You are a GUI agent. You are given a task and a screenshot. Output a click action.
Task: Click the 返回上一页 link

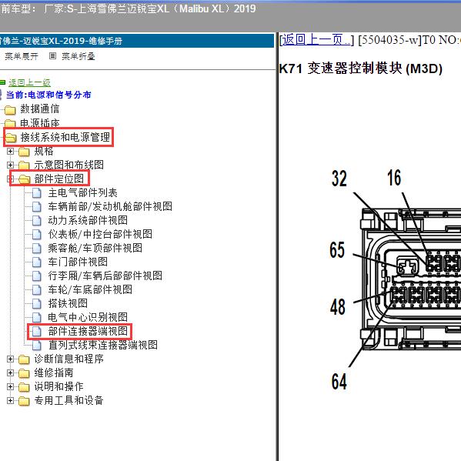[316, 40]
